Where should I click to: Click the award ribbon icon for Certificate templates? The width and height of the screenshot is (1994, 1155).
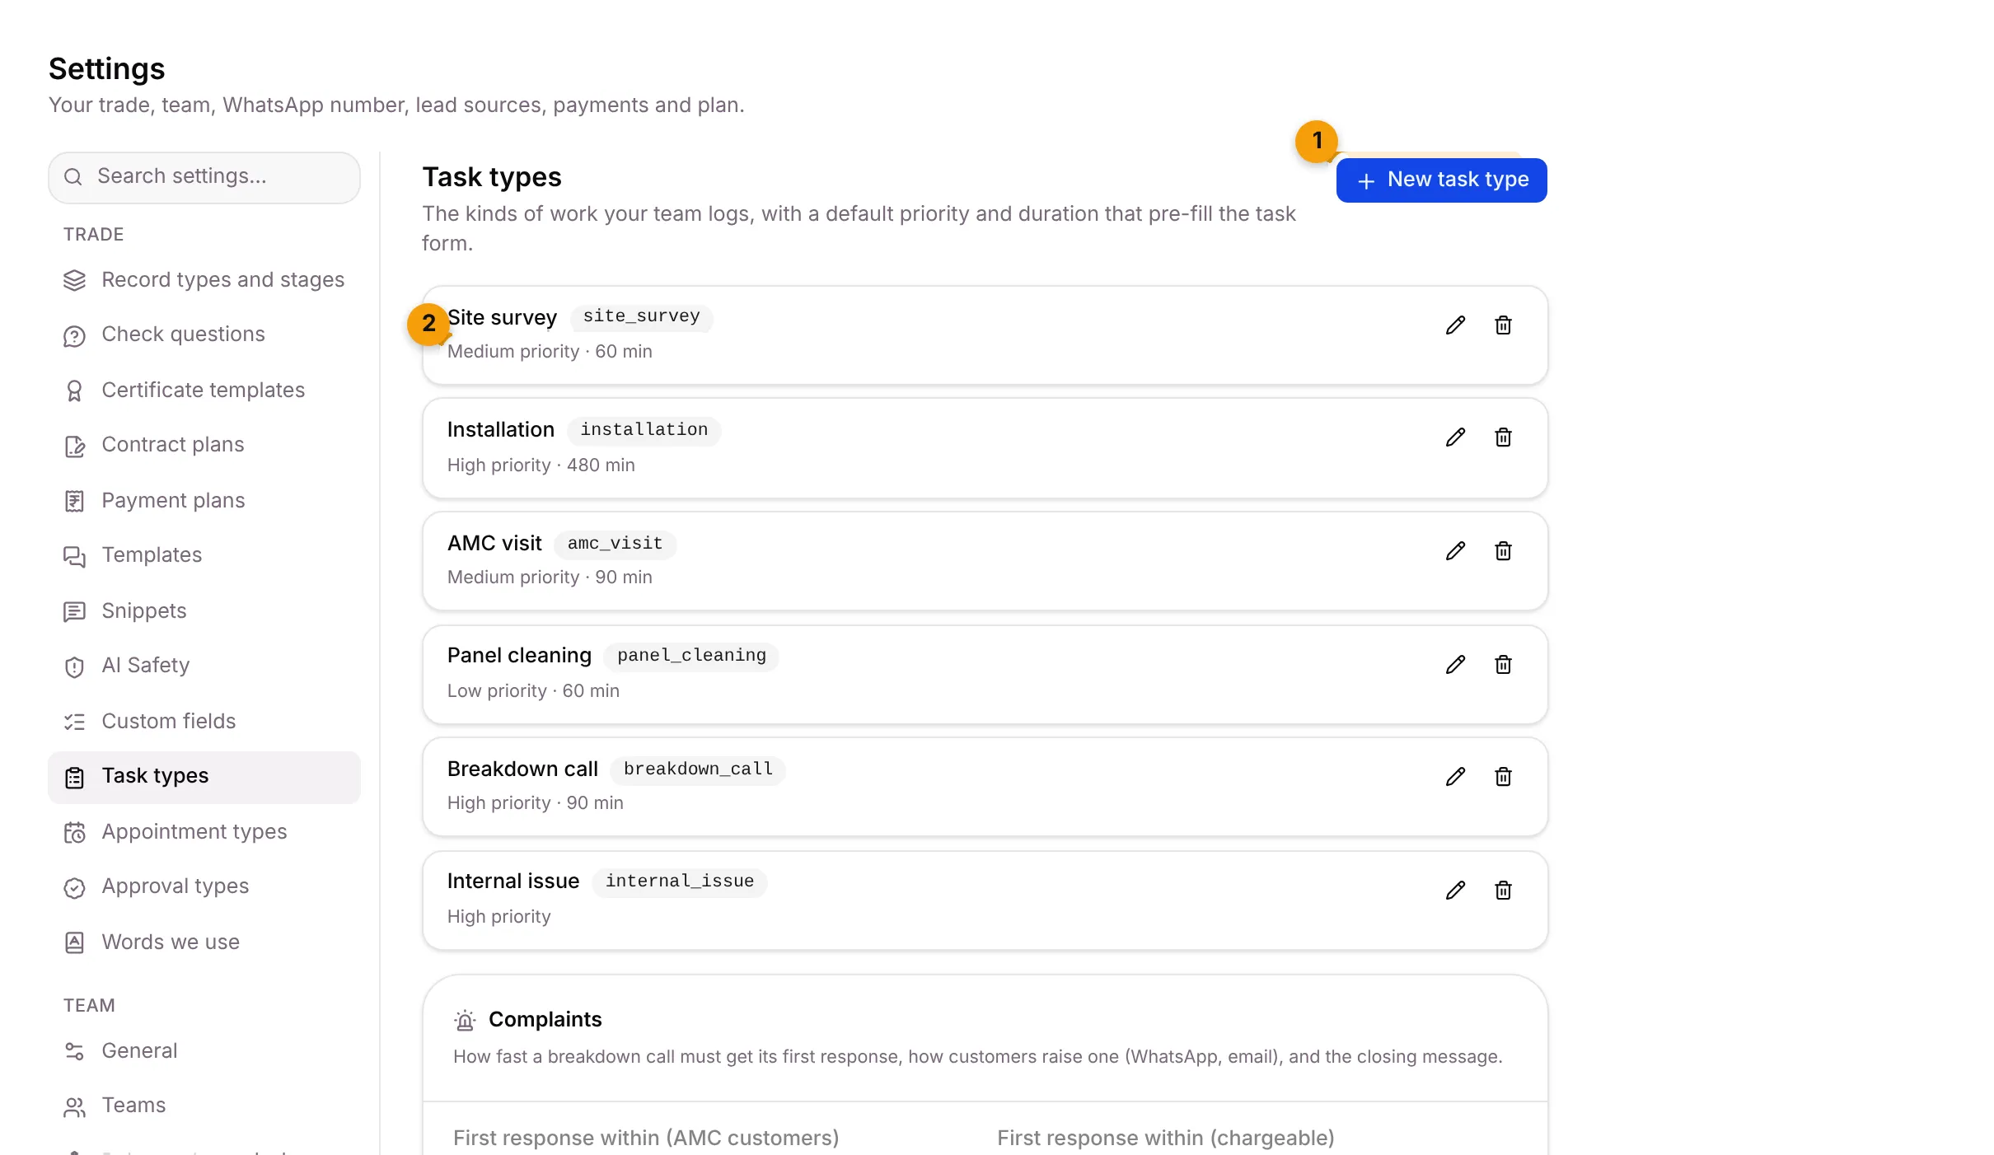(74, 391)
